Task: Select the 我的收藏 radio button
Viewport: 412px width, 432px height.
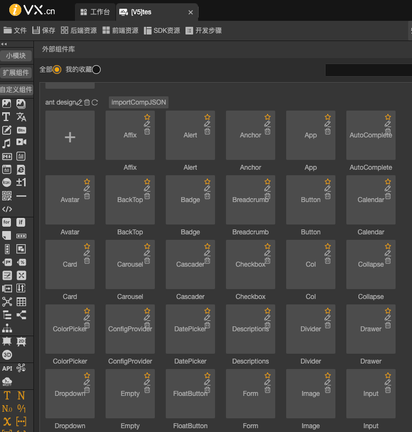Action: coord(96,70)
